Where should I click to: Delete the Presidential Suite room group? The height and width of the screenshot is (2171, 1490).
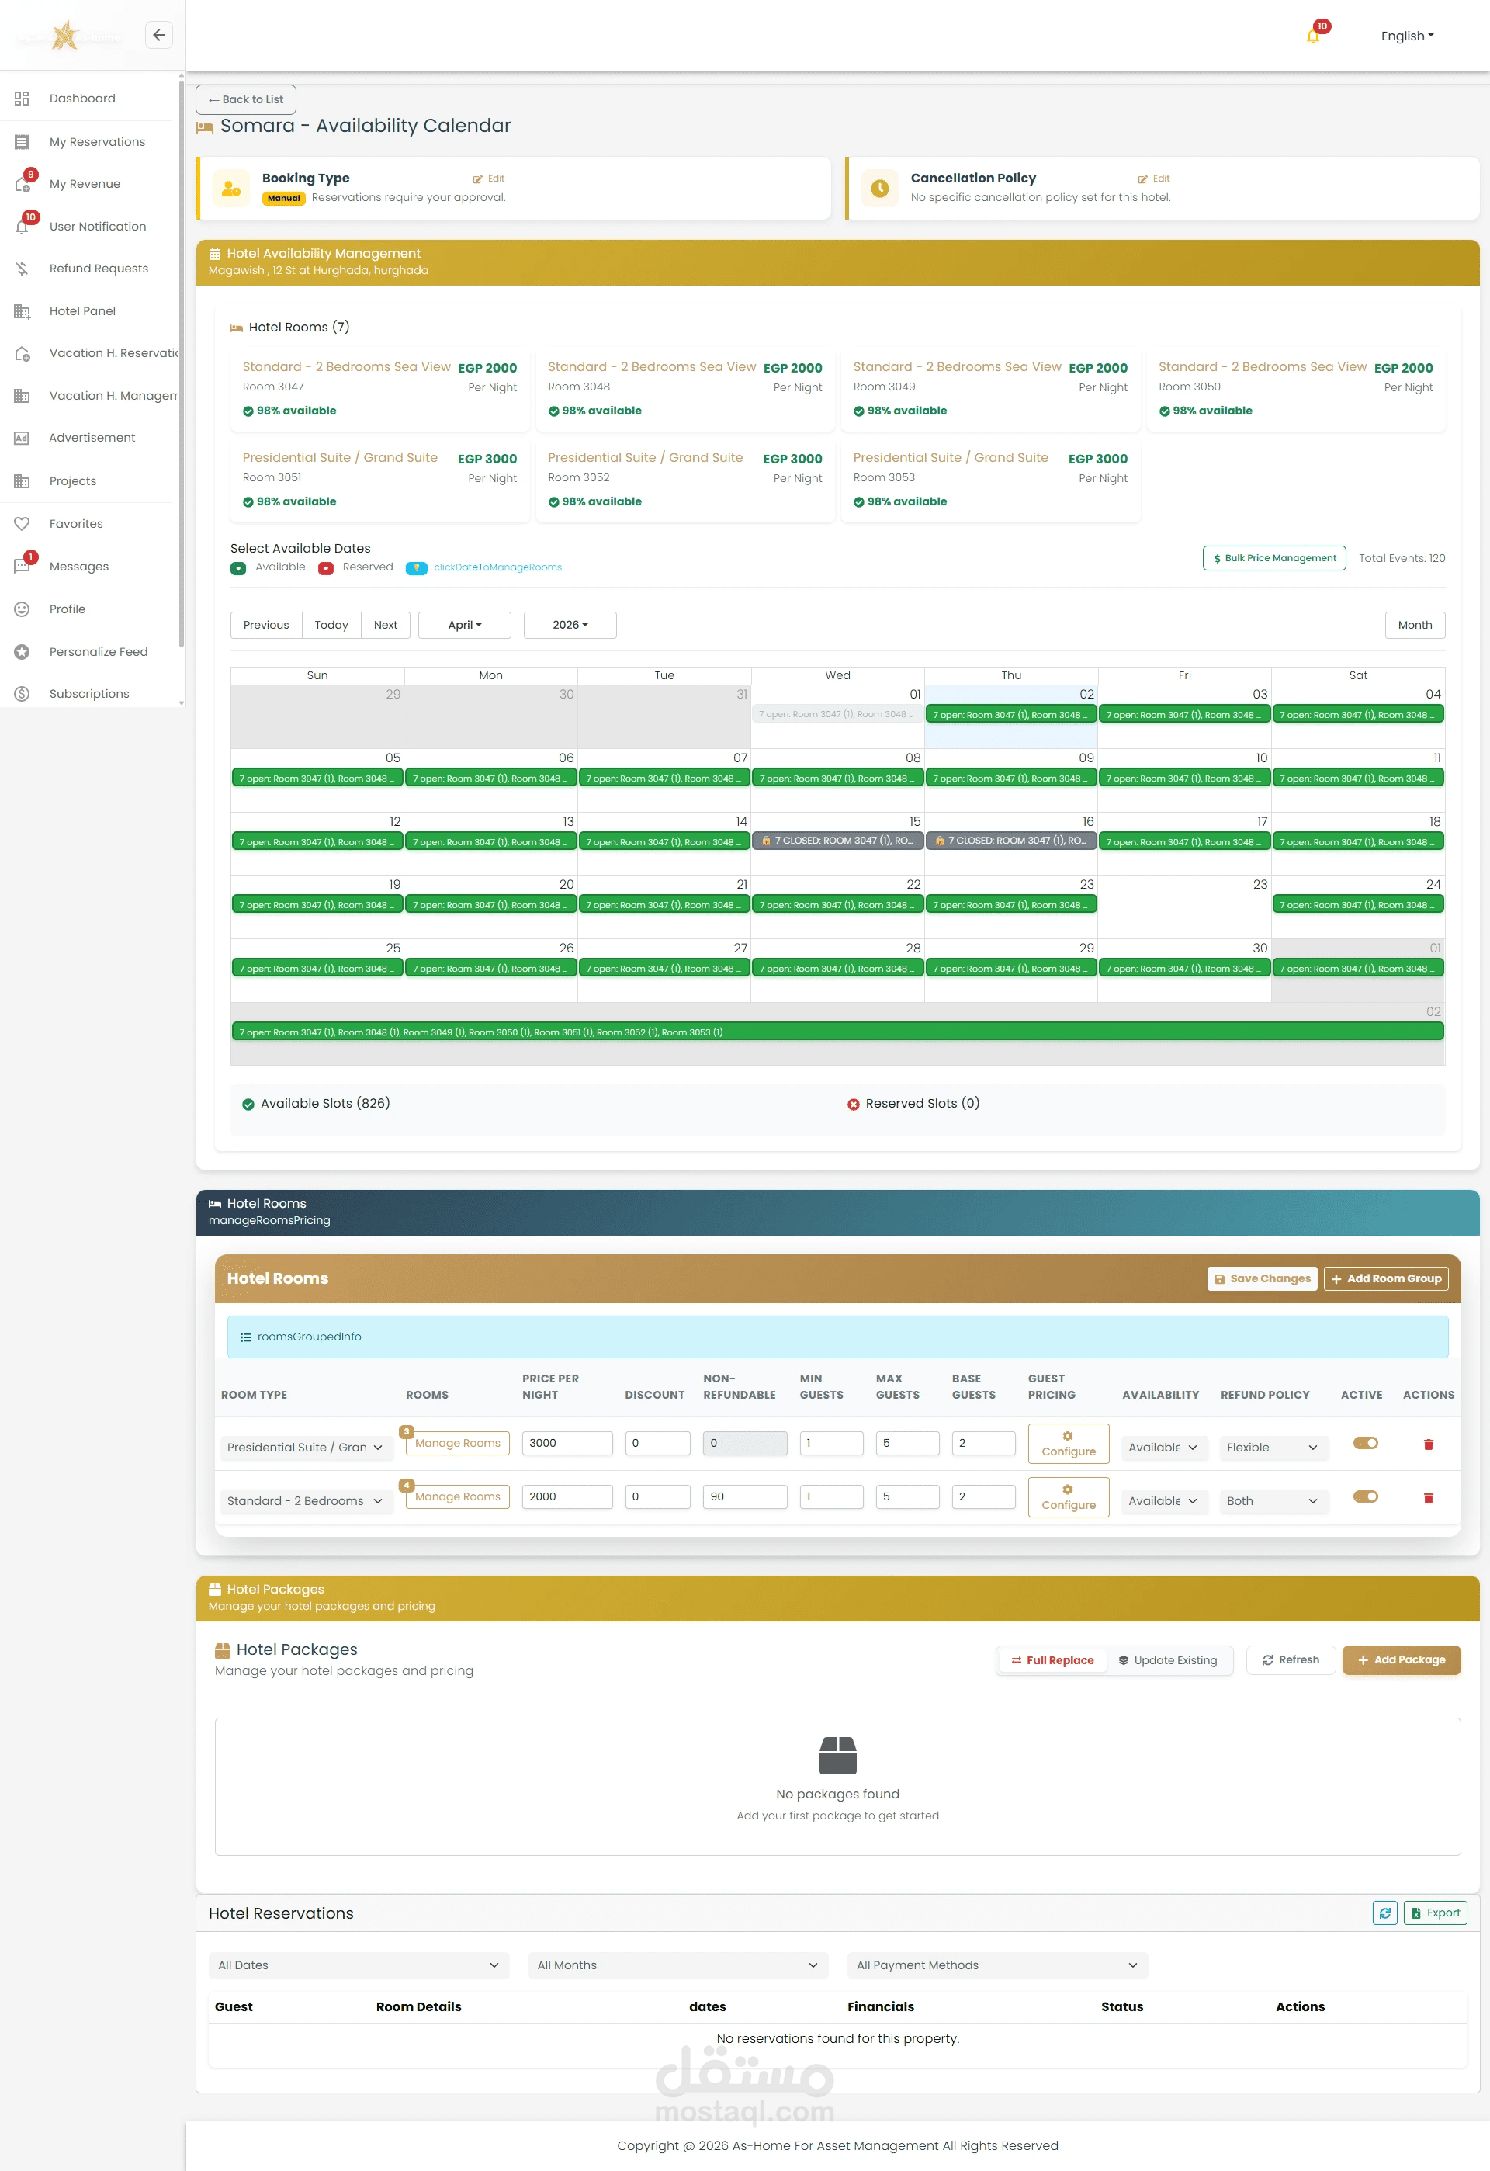1427,1444
